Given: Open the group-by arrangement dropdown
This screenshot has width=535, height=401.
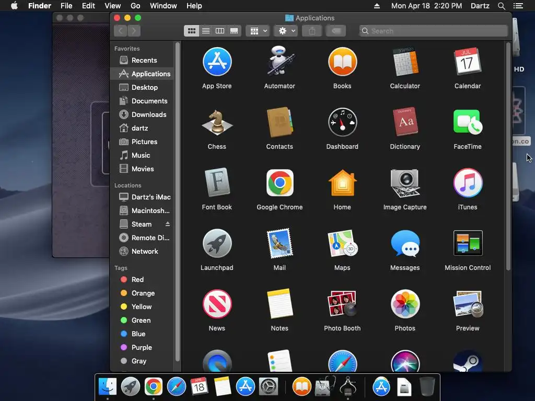Looking at the screenshot, I should click(x=258, y=31).
